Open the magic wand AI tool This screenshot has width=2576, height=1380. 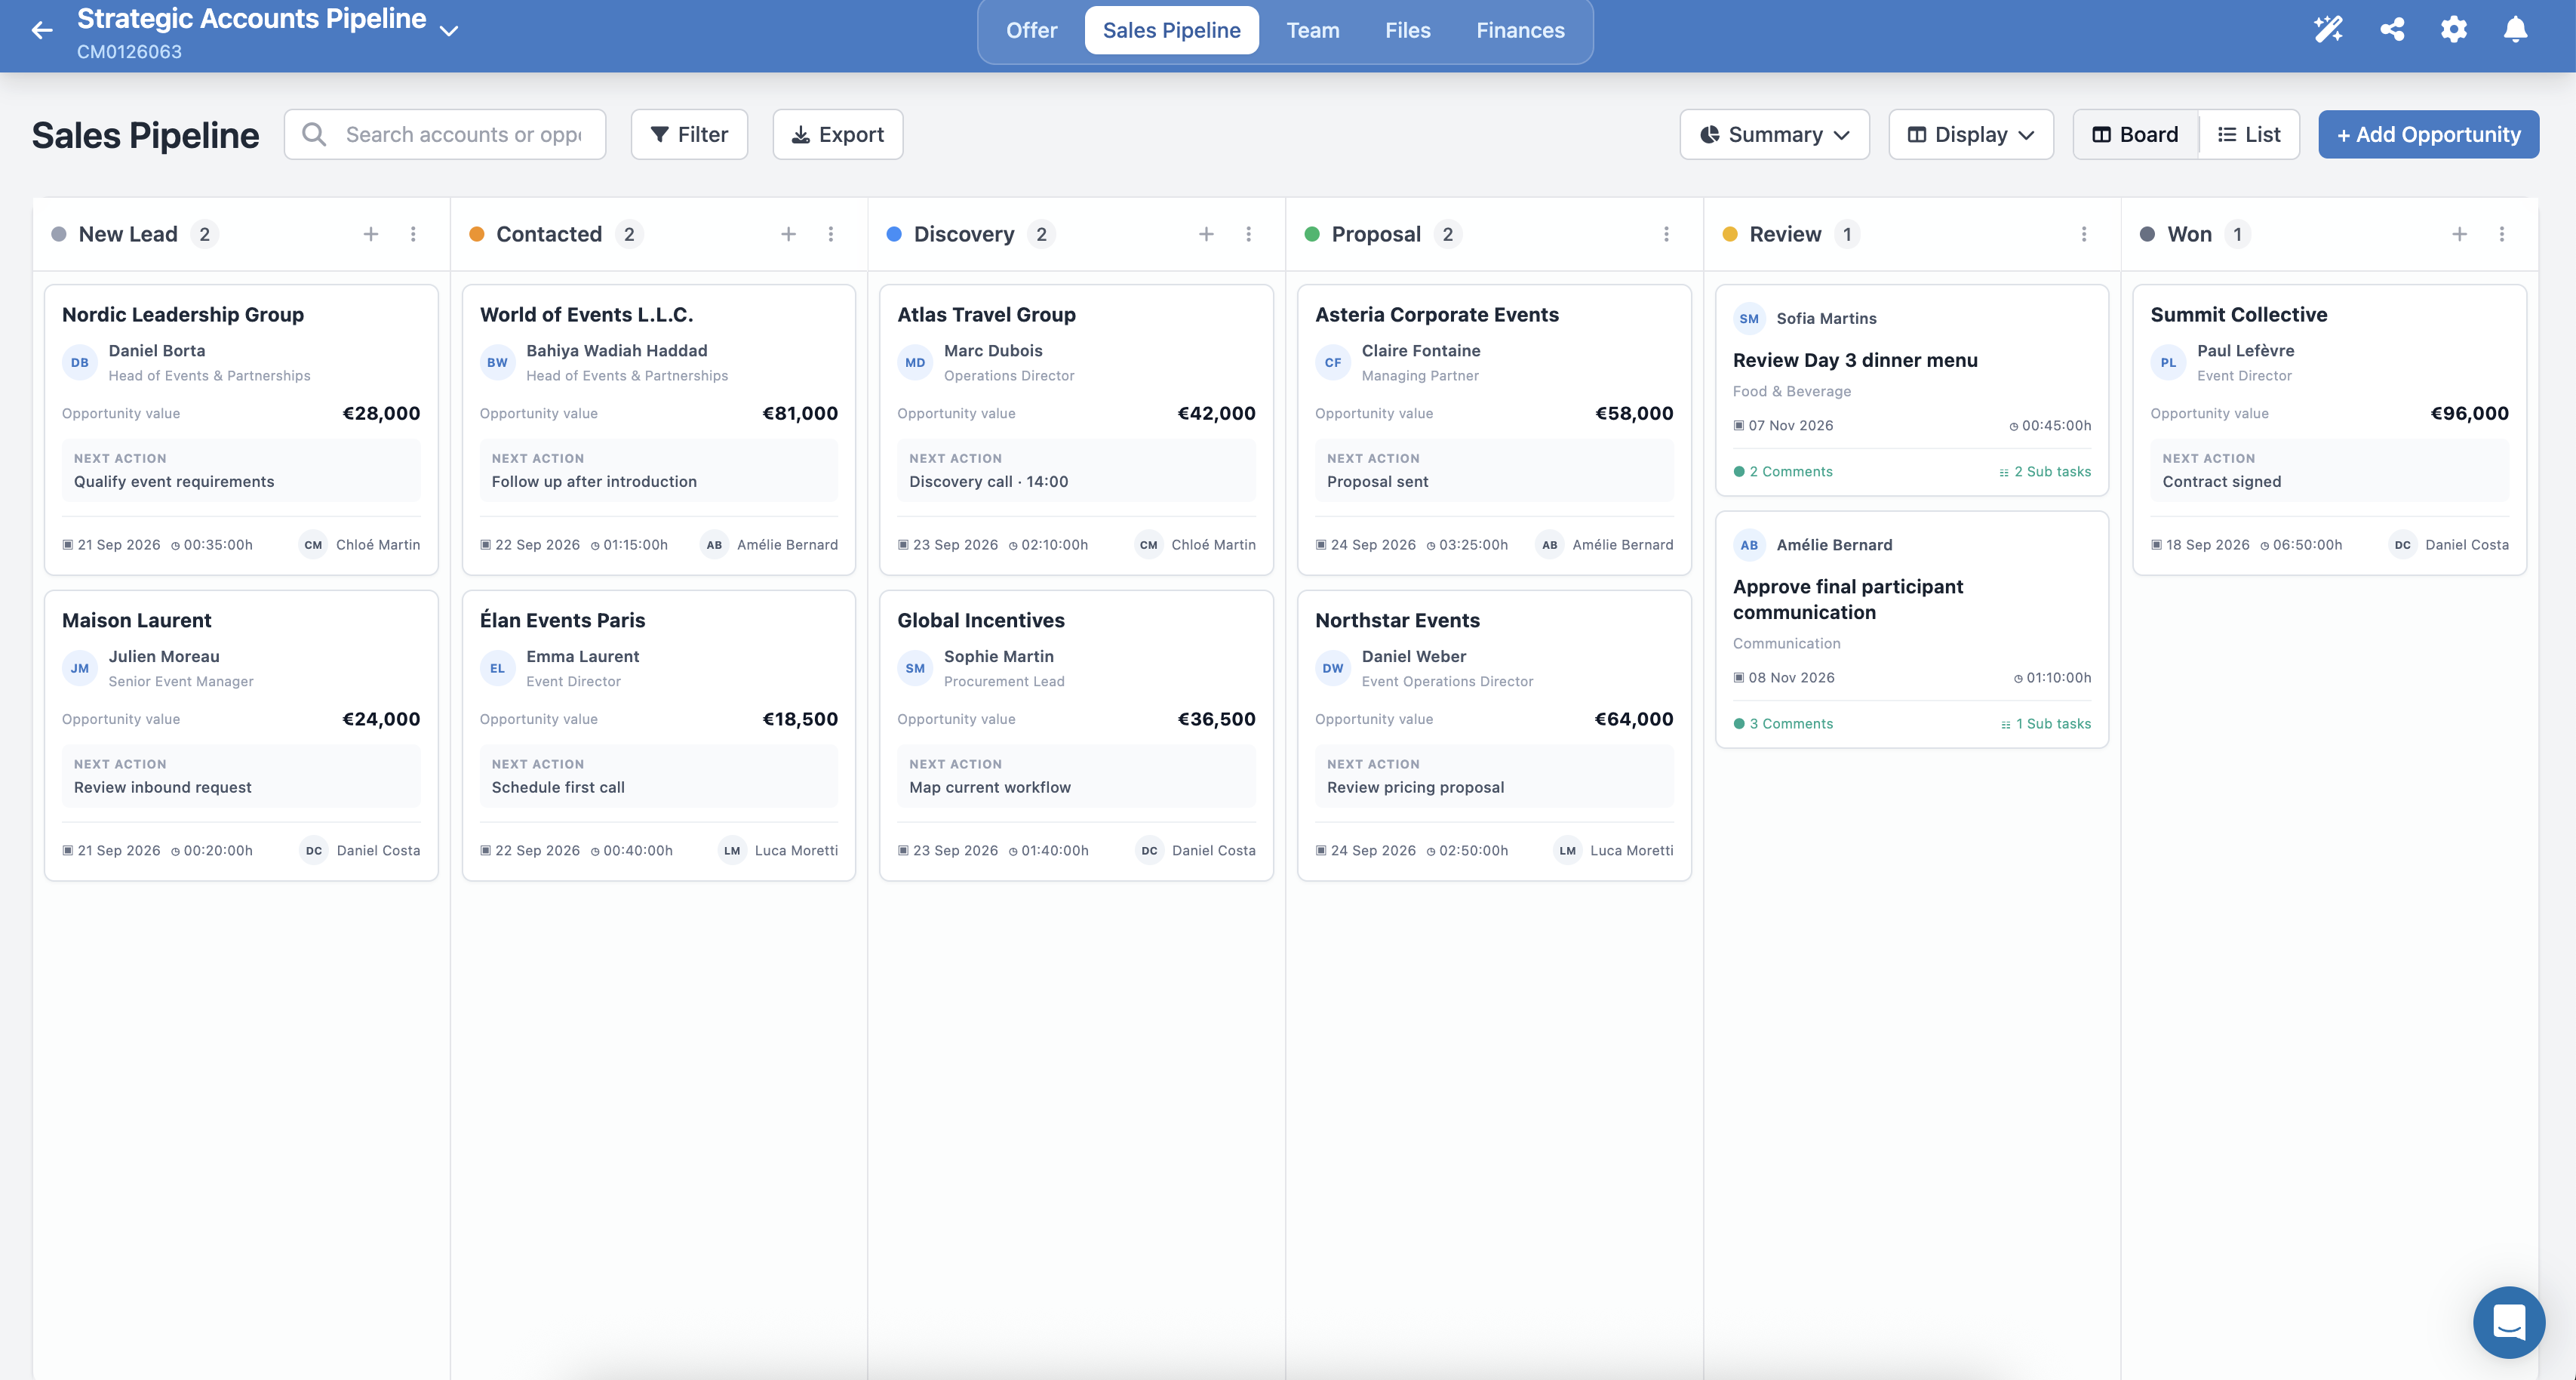tap(2328, 30)
